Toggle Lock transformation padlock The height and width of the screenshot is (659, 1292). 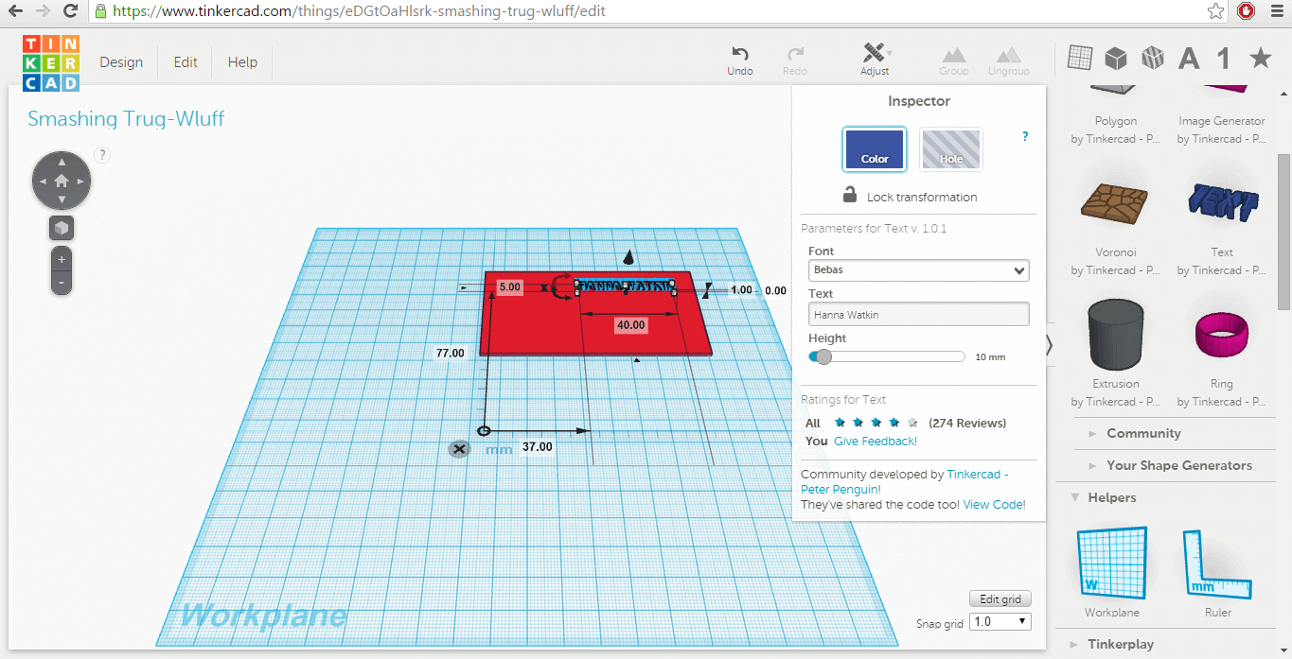coord(850,196)
